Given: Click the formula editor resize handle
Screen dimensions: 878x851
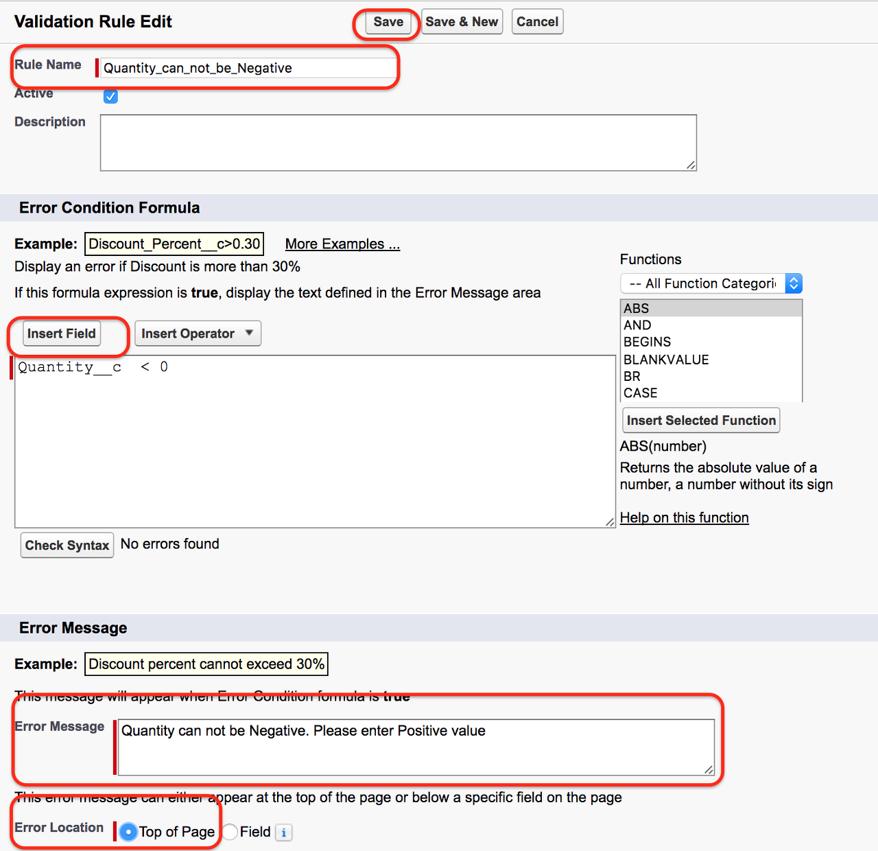Looking at the screenshot, I should 610,522.
